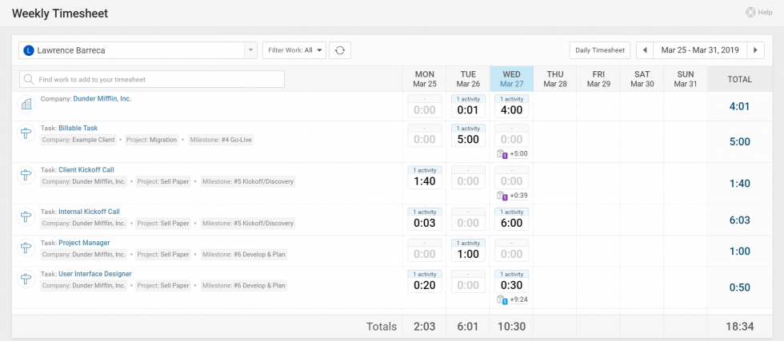Switch to Daily Timesheet view

pyautogui.click(x=600, y=50)
